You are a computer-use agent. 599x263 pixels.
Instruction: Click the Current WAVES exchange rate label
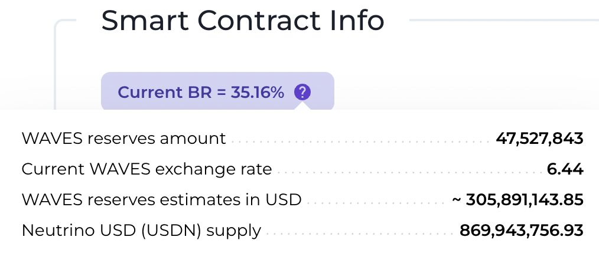coord(147,170)
